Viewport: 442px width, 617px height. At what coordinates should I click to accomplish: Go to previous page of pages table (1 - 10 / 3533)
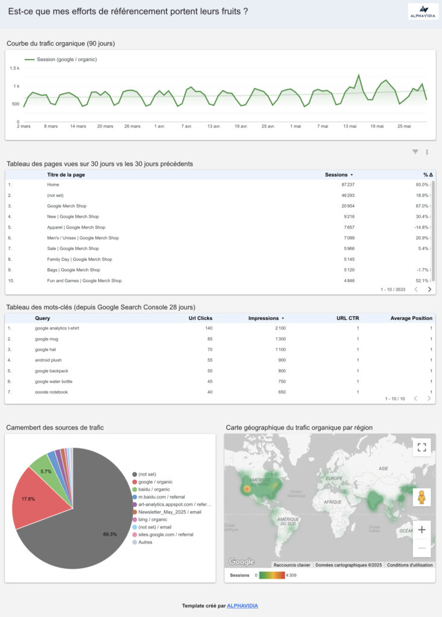416,289
